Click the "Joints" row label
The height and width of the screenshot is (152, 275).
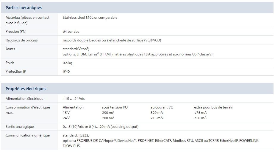[x=10, y=49]
